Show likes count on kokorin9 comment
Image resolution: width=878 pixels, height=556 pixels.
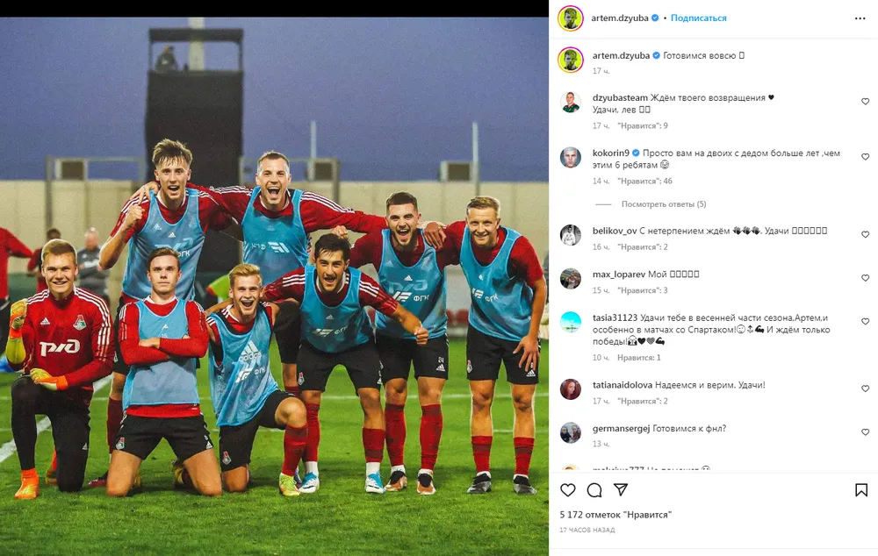tap(644, 182)
